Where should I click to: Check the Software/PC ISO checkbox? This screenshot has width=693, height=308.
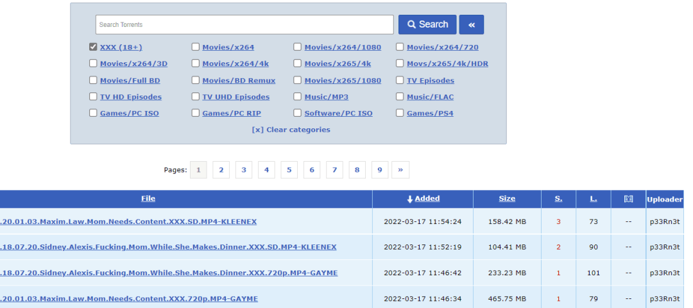(x=298, y=113)
